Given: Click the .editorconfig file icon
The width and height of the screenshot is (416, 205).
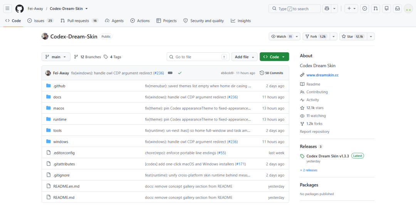Looking at the screenshot, I should point(48,153).
